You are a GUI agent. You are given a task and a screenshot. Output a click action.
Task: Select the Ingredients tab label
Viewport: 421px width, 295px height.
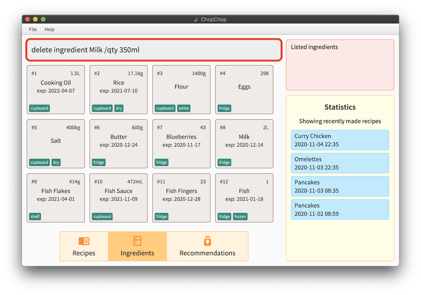click(x=137, y=253)
